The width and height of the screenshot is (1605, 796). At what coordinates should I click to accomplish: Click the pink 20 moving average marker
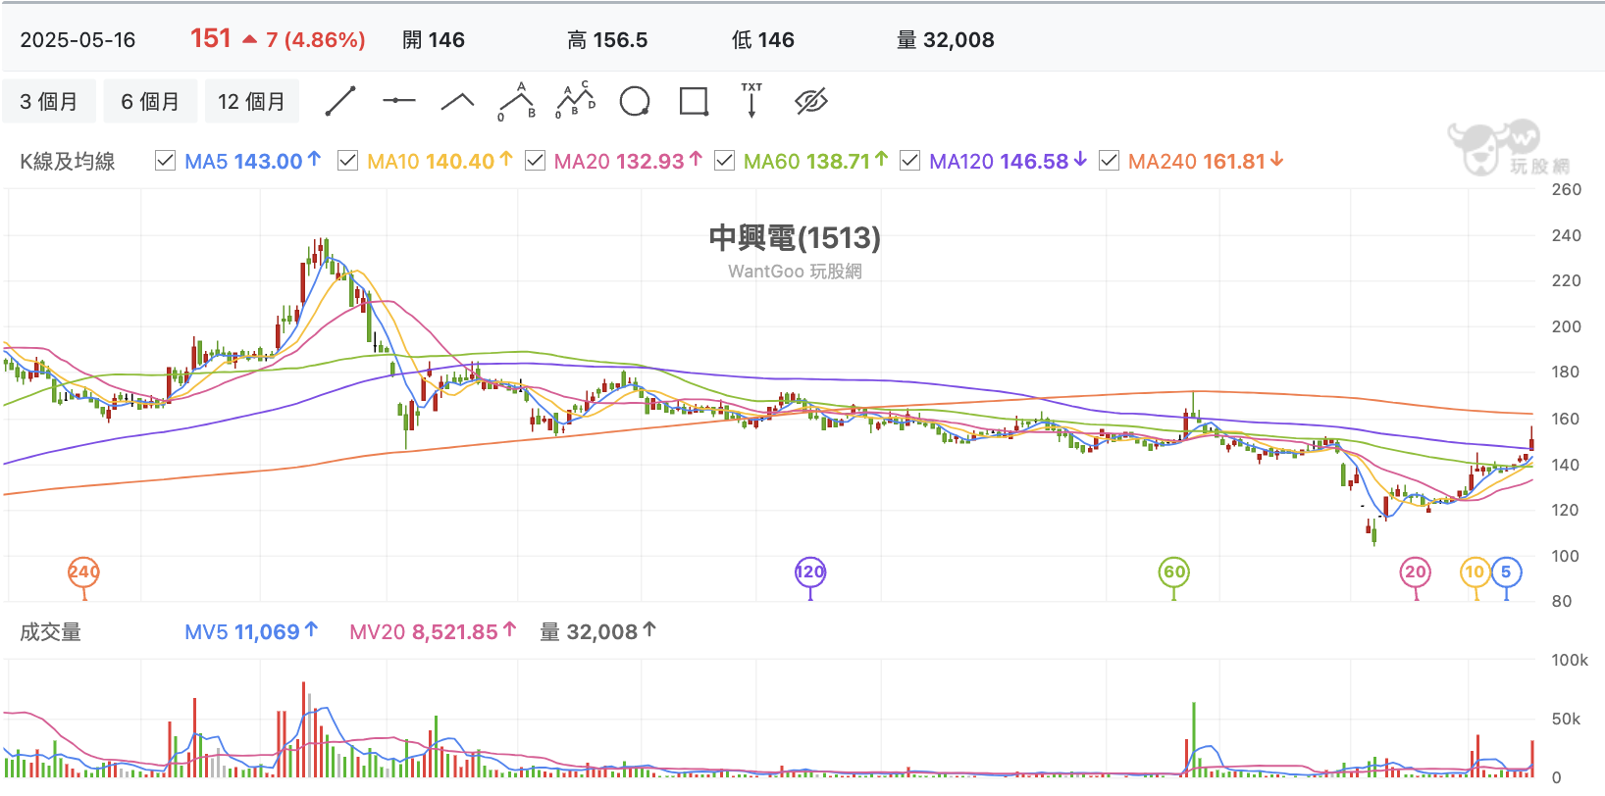coord(1415,572)
